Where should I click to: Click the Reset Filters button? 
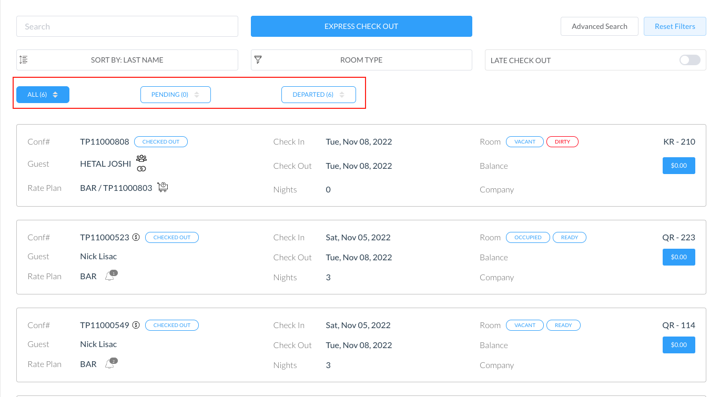click(x=674, y=26)
